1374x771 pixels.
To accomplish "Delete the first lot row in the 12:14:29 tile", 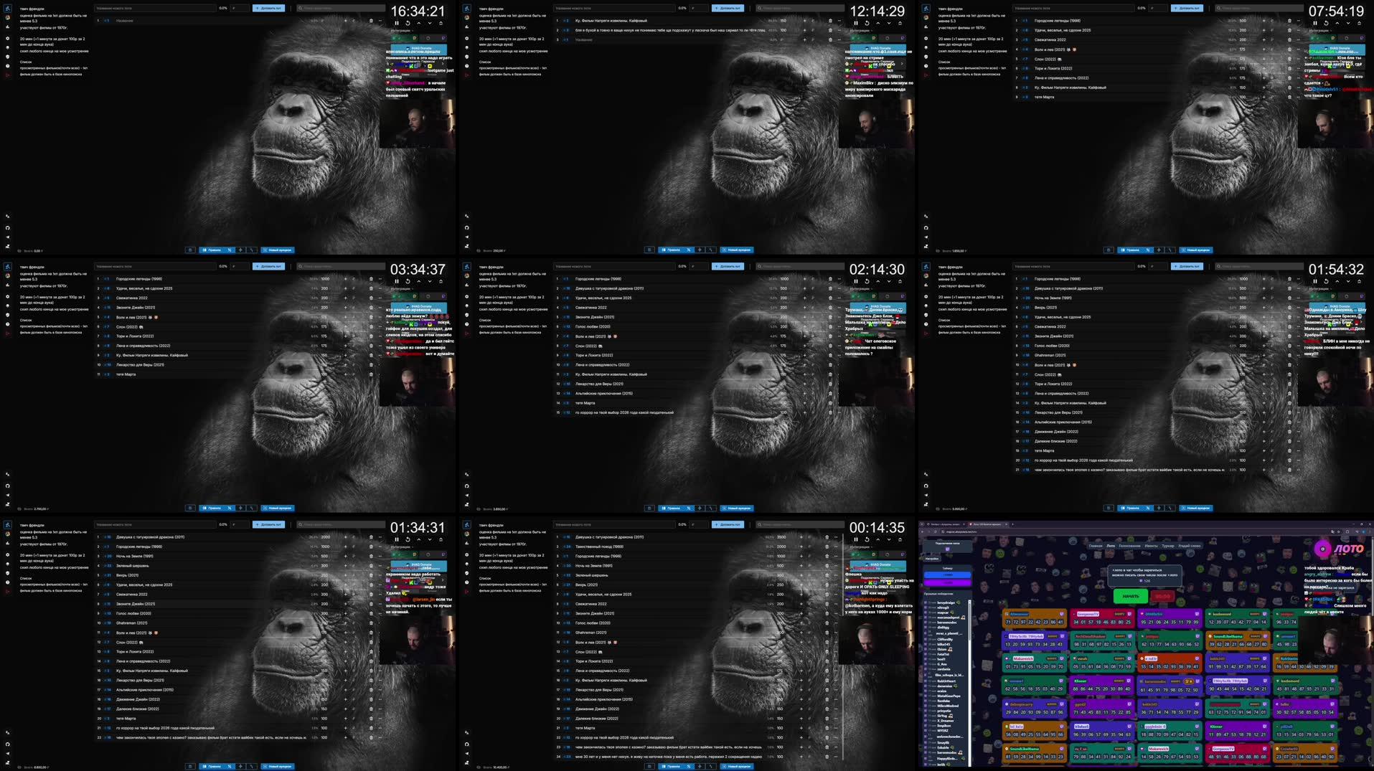I will coord(830,21).
